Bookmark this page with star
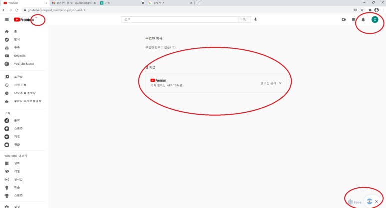Viewport: 386px width, 208px height. point(362,10)
